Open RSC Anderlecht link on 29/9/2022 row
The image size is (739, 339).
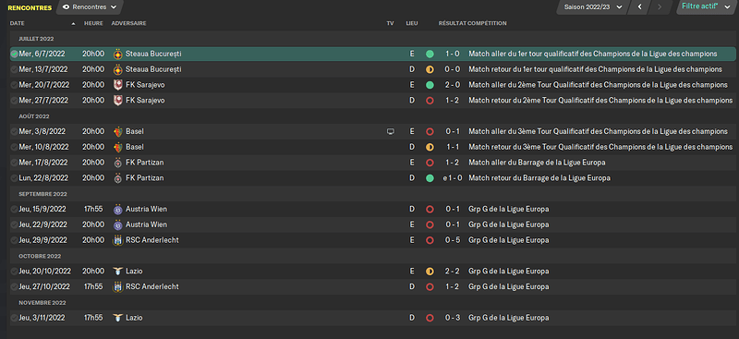pyautogui.click(x=152, y=240)
